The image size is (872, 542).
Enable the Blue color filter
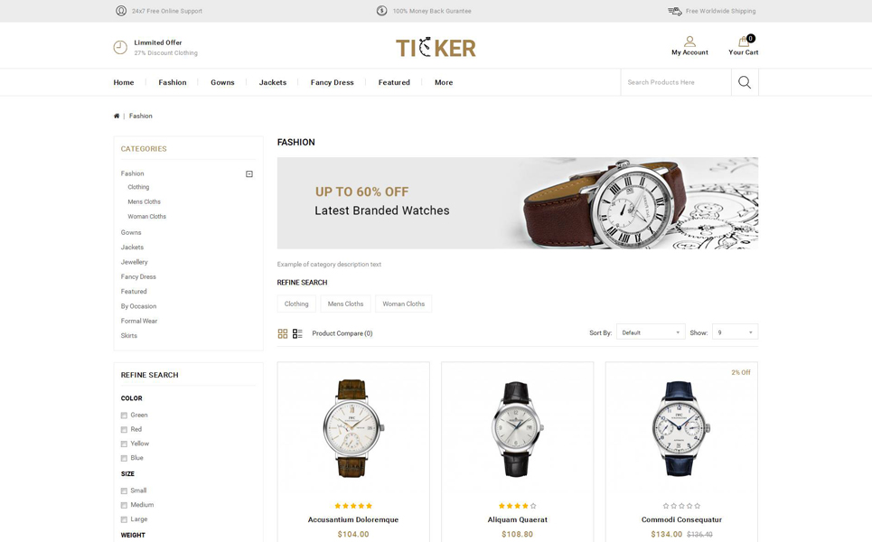[124, 458]
